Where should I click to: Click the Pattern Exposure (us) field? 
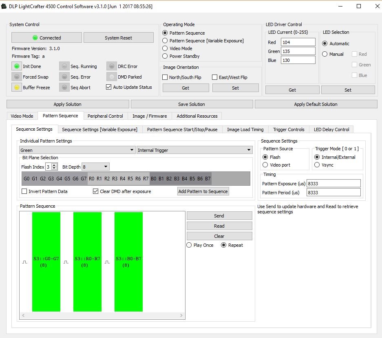(333, 184)
